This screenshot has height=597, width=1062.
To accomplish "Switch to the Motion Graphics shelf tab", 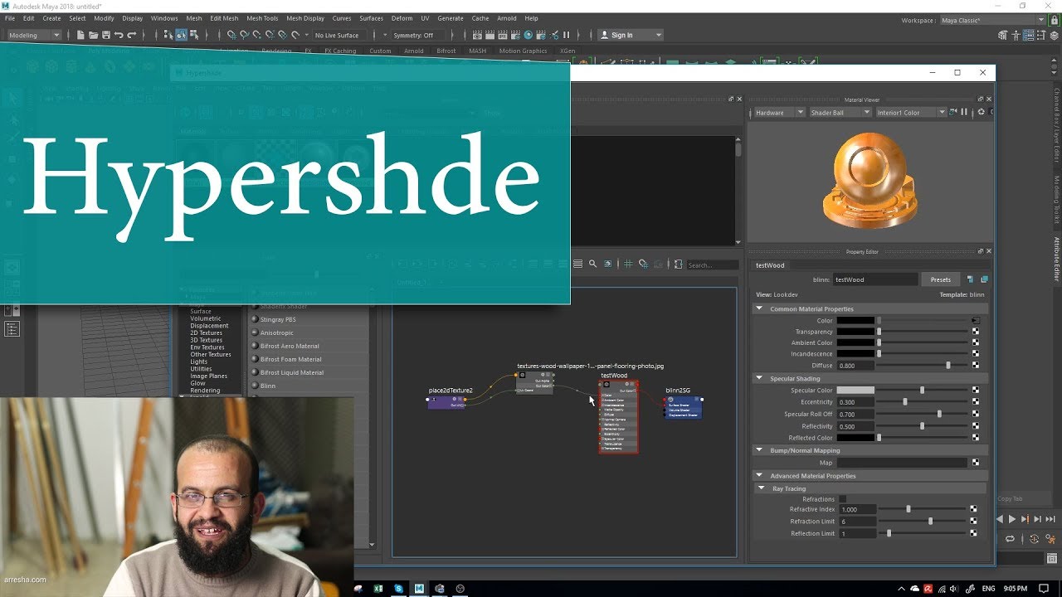I will pos(523,51).
